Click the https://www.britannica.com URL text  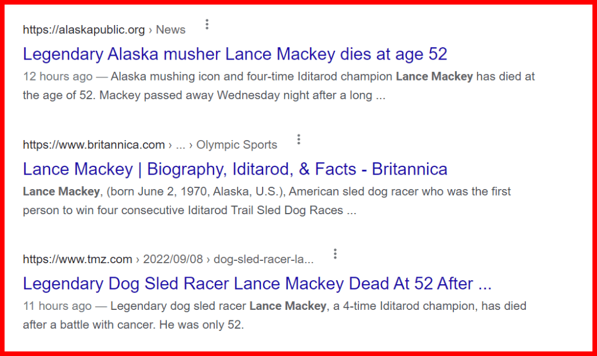(93, 145)
